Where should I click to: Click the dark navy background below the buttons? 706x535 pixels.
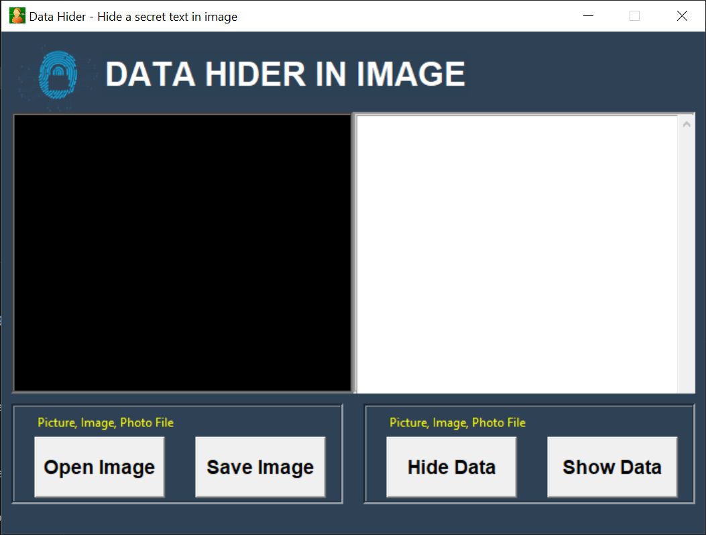pos(353,520)
